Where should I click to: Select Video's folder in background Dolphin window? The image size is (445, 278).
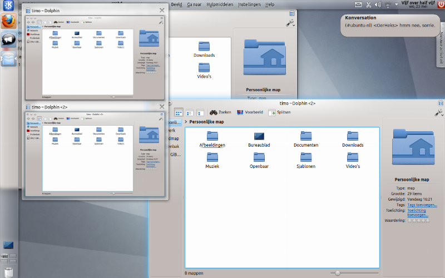tap(204, 71)
